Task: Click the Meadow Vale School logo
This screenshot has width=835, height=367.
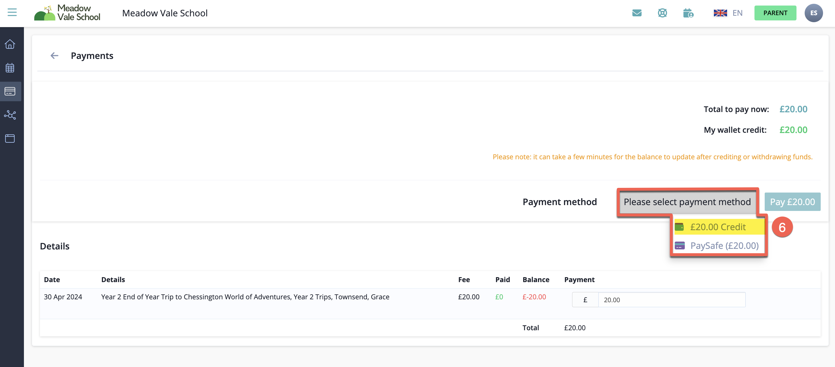Action: 67,13
